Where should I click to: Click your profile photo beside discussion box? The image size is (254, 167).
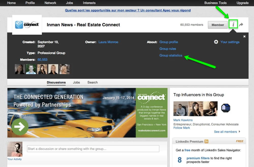pyautogui.click(x=15, y=149)
